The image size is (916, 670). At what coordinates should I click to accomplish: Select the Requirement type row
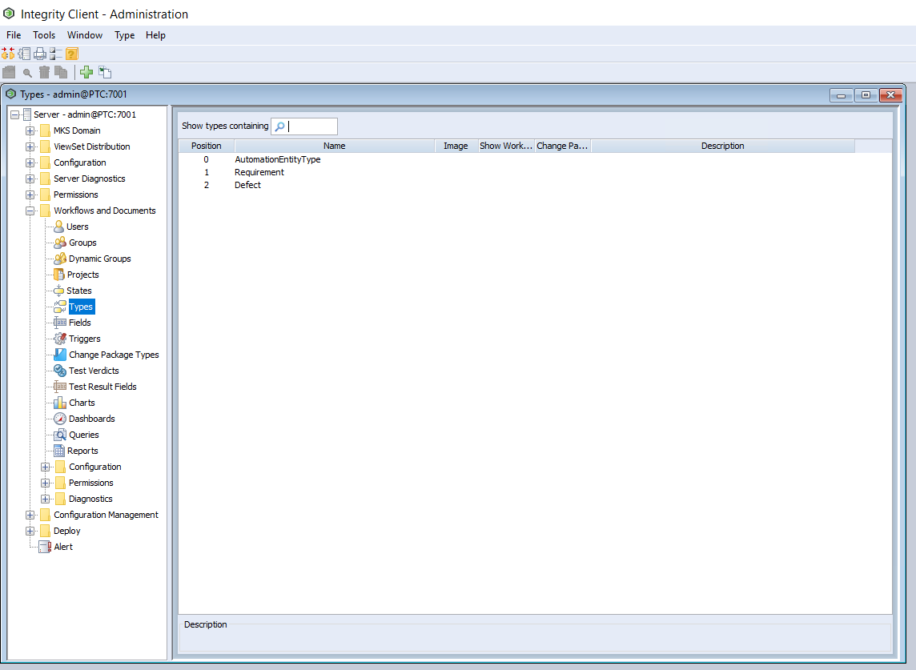coord(259,172)
